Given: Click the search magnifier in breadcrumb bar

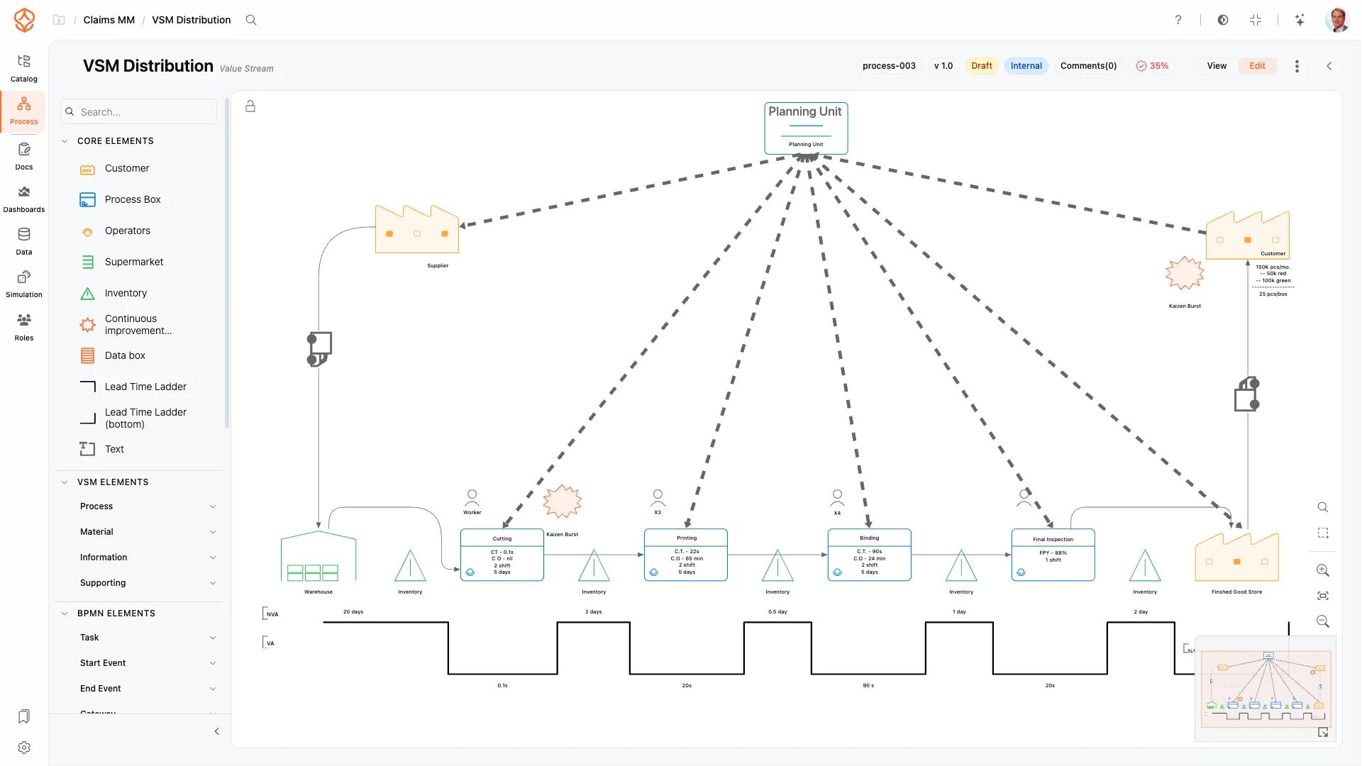Looking at the screenshot, I should pos(251,20).
